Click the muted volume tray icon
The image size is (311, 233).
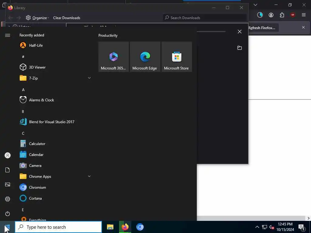(x=272, y=227)
